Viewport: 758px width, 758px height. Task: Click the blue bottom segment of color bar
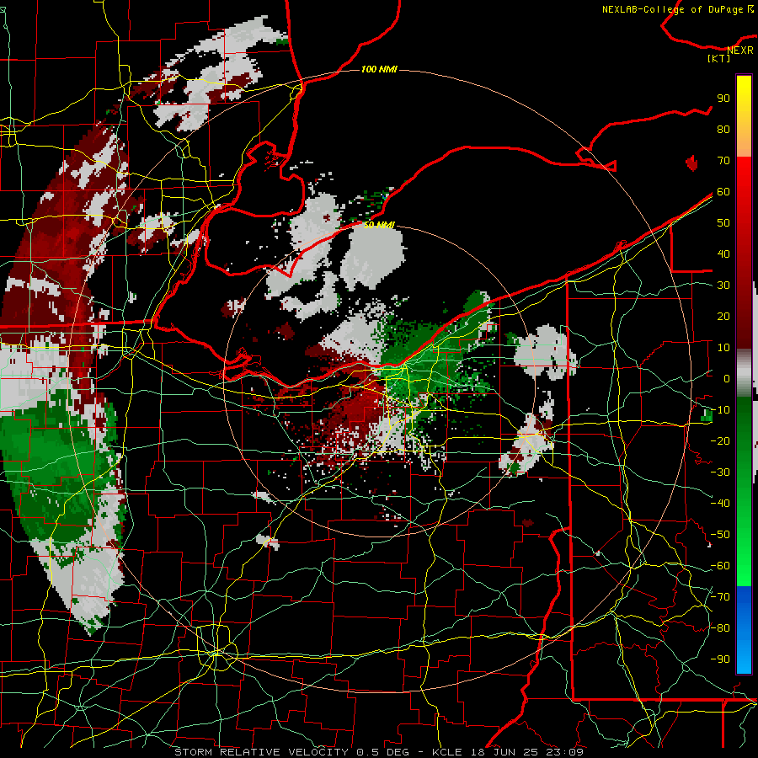[744, 630]
